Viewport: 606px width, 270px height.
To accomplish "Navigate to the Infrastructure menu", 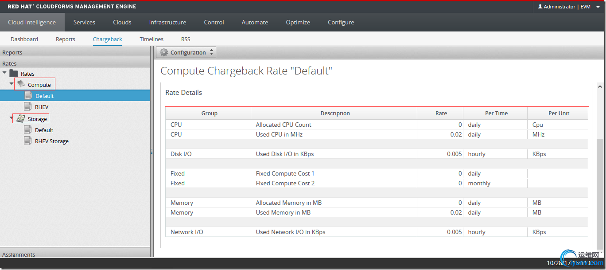I will [x=167, y=22].
